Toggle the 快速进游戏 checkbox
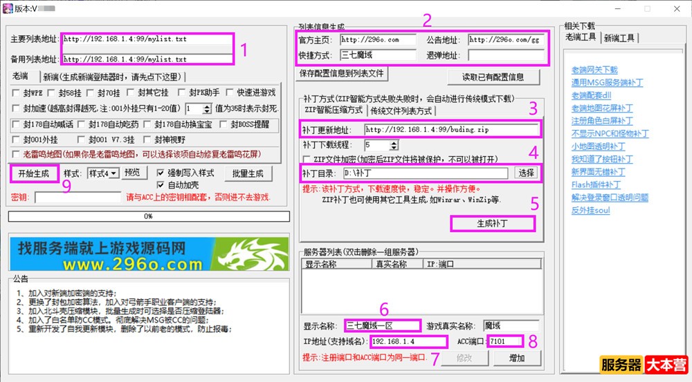Image resolution: width=692 pixels, height=382 pixels. [230, 93]
